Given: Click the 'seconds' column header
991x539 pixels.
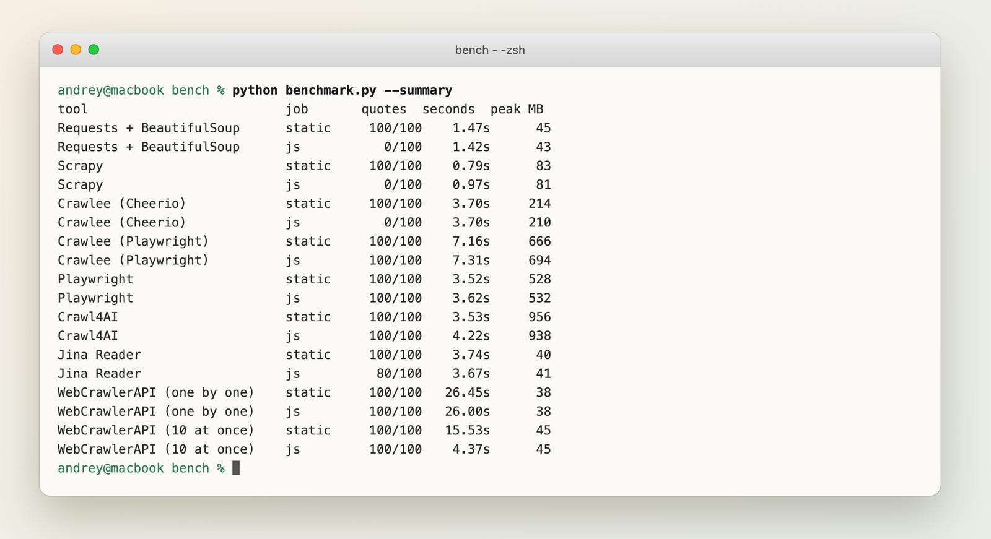Looking at the screenshot, I should tap(448, 110).
